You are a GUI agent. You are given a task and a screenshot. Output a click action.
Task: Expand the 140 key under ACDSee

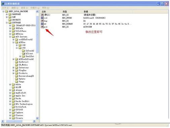[x=17, y=45]
